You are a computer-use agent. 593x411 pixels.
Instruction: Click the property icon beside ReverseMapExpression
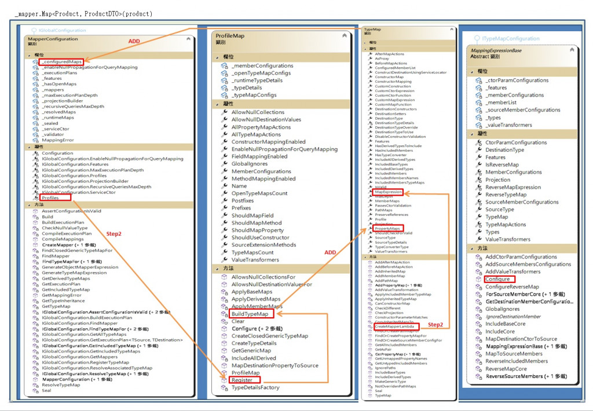[x=479, y=187]
